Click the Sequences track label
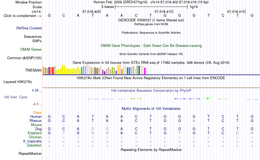Viewport: 260px width, 160px height. [33, 36]
